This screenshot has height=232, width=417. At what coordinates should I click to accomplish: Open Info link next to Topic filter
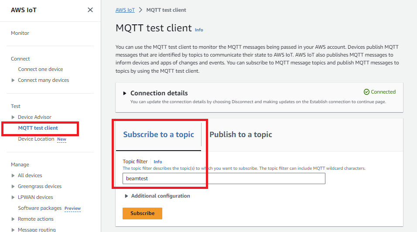coord(158,161)
